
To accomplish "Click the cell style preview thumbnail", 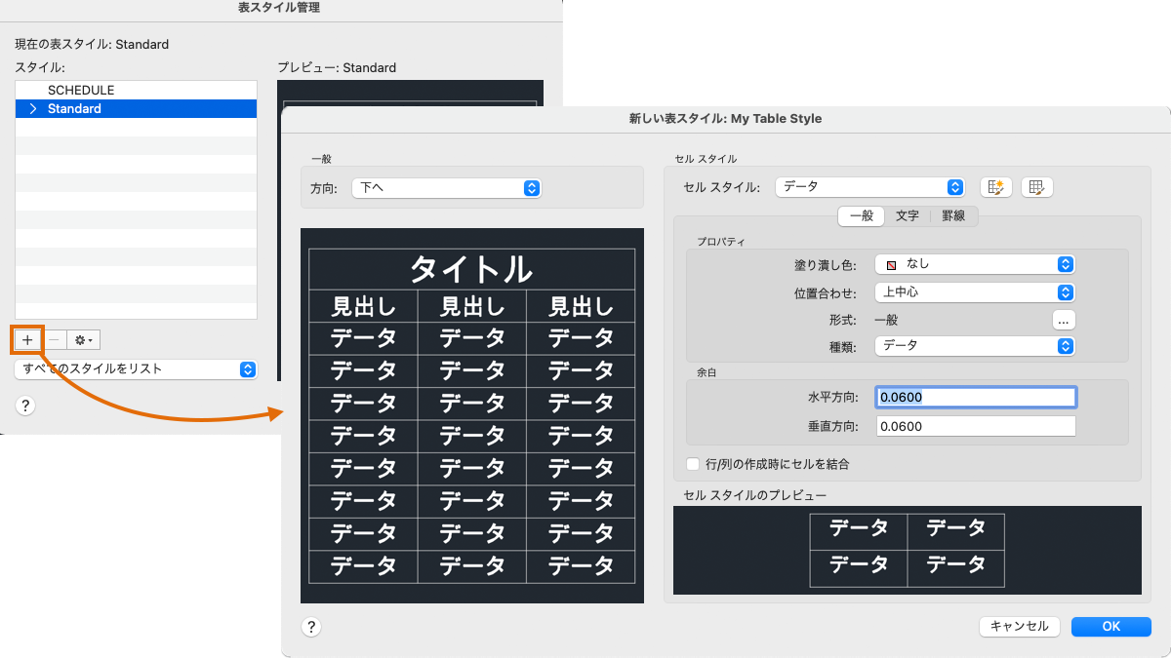I will (x=908, y=551).
